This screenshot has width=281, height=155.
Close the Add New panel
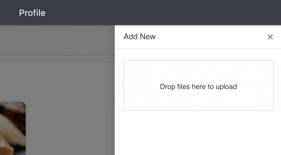click(x=270, y=37)
